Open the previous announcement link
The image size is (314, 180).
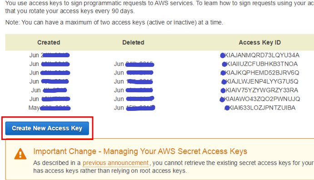tap(115, 163)
